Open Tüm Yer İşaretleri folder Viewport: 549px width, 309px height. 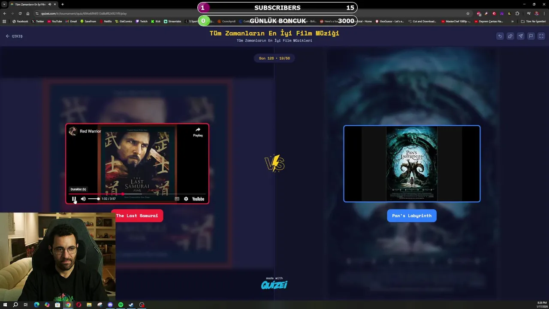click(x=533, y=21)
